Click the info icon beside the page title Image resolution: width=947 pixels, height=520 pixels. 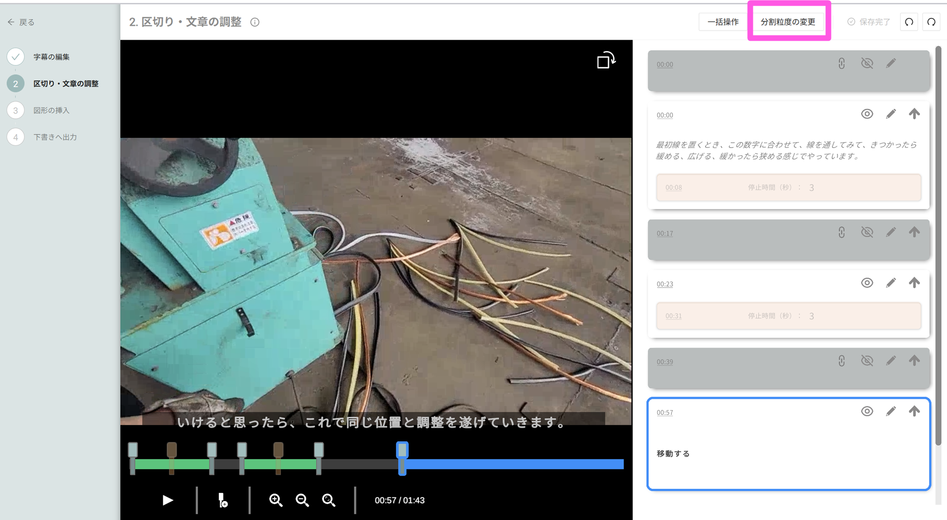coord(255,22)
